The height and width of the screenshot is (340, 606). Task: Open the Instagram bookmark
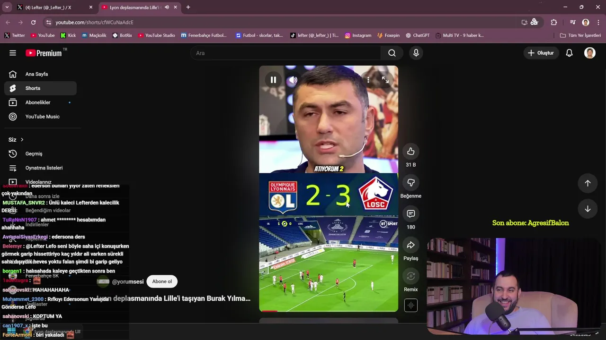click(358, 35)
